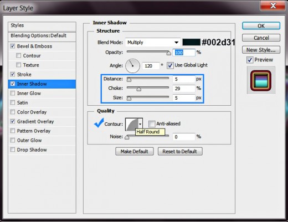Click the Choke slider handle
288x222 pixels.
pyautogui.click(x=139, y=89)
